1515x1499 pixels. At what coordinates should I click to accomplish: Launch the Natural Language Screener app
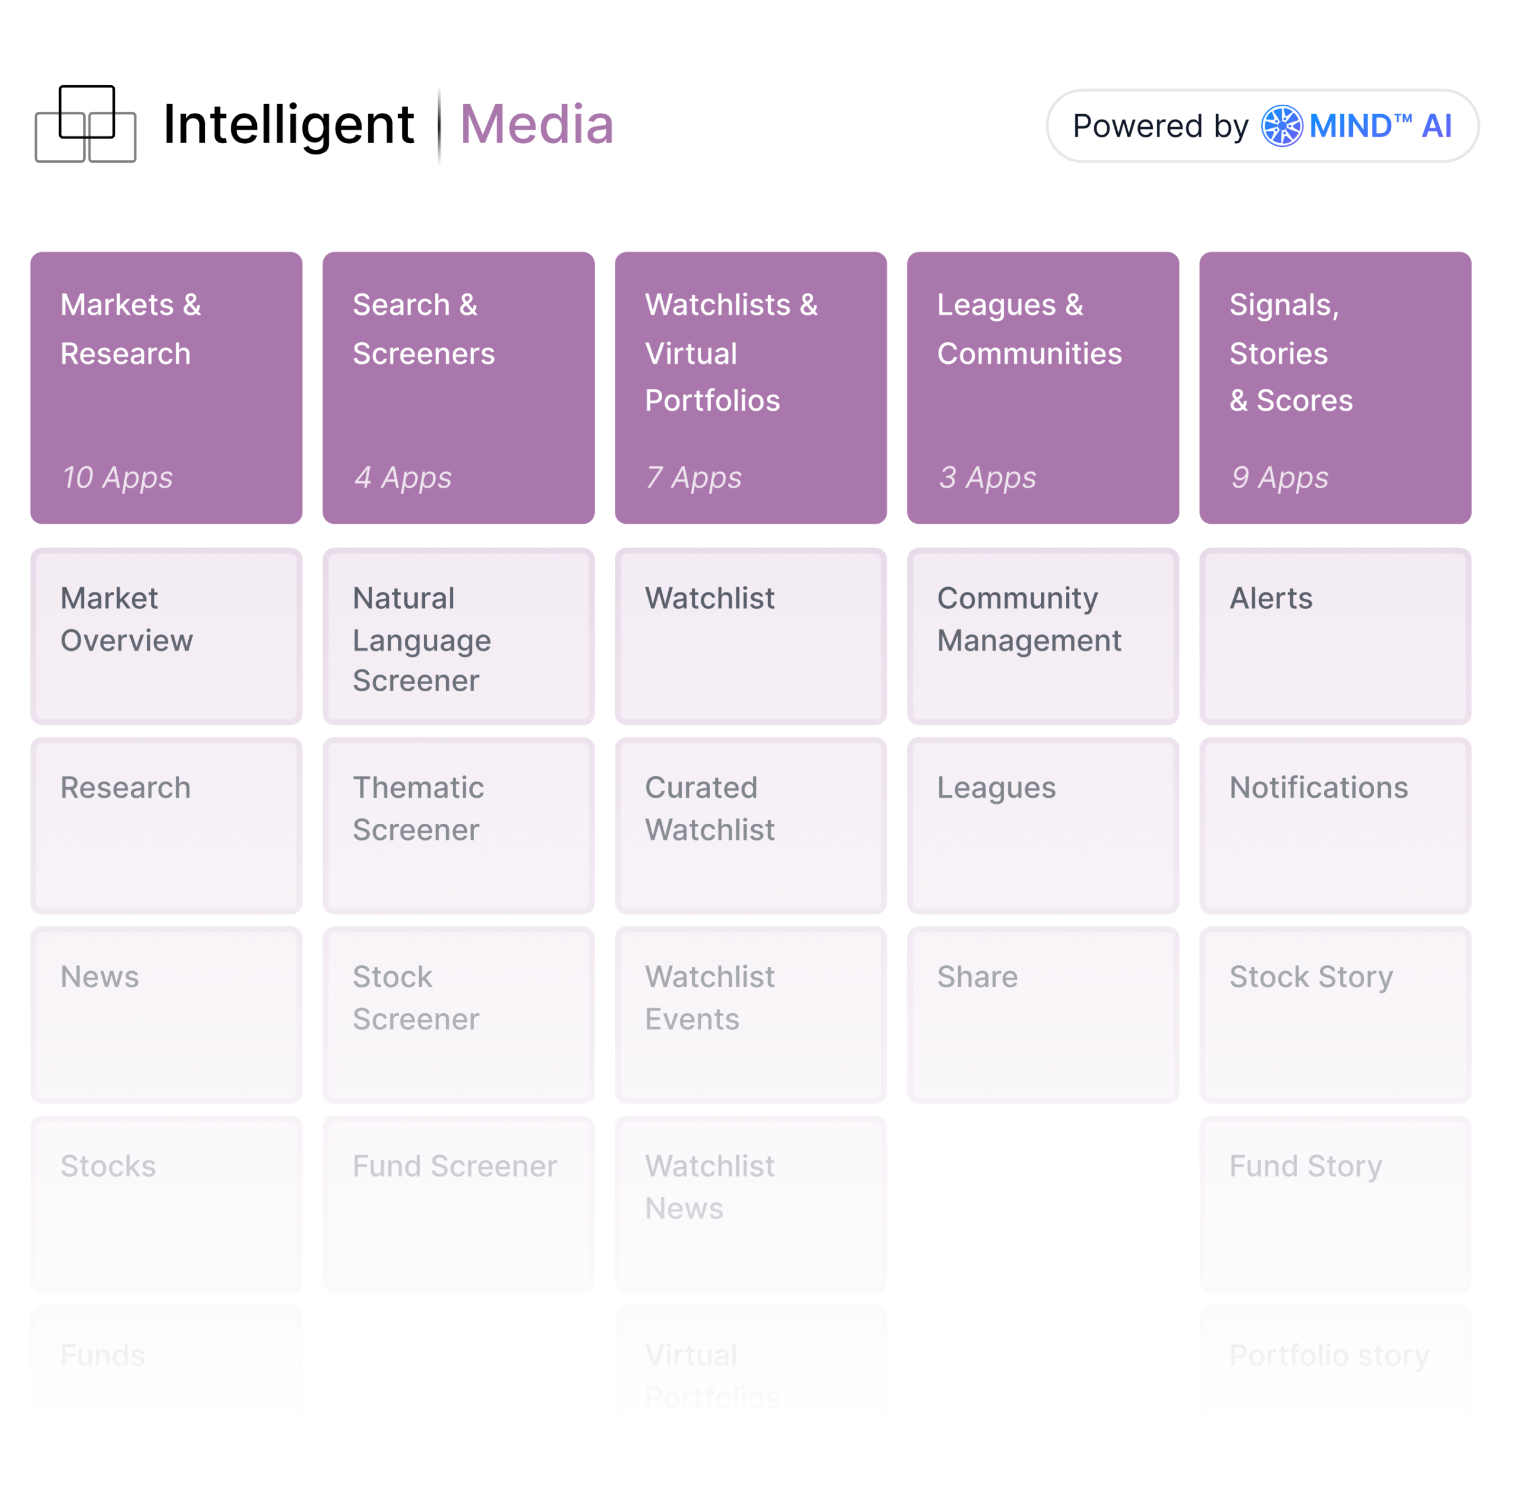[458, 636]
